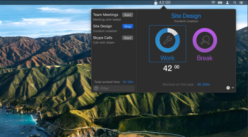
Task: Click the large Site Design title
Action: pyautogui.click(x=186, y=16)
